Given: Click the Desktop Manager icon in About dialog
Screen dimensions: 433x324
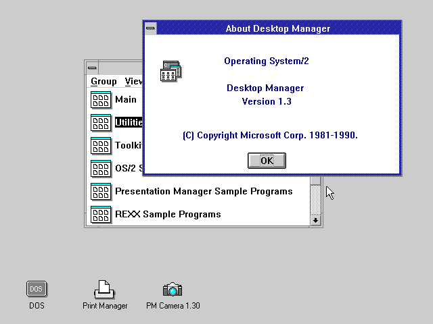Looking at the screenshot, I should pos(170,71).
